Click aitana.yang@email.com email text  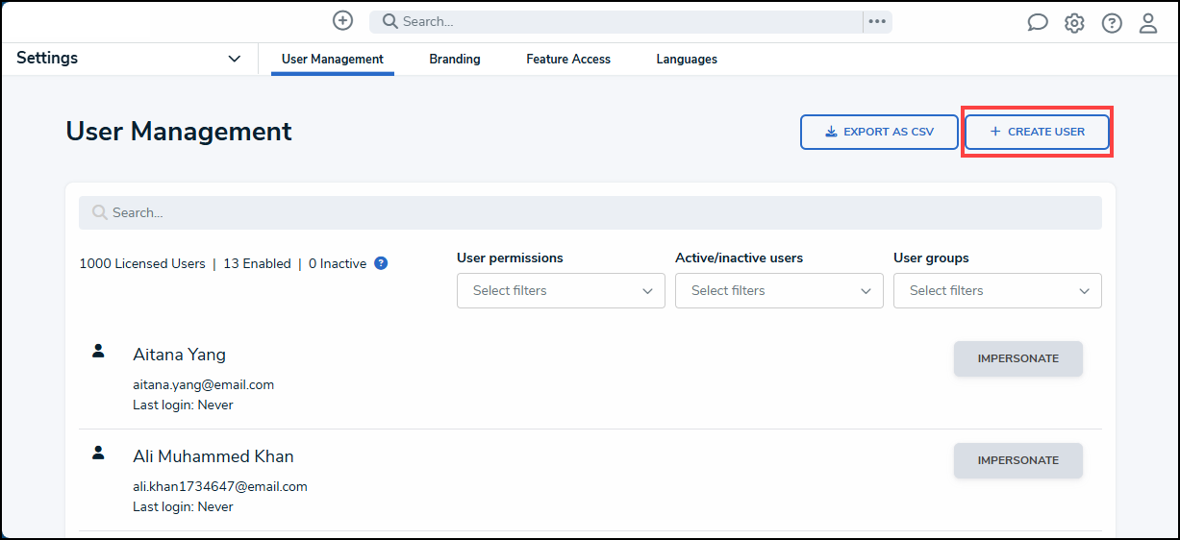204,384
